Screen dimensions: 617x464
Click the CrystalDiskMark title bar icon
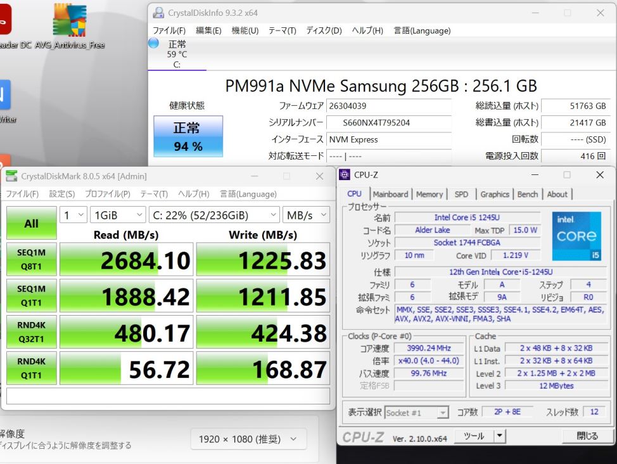[x=11, y=176]
